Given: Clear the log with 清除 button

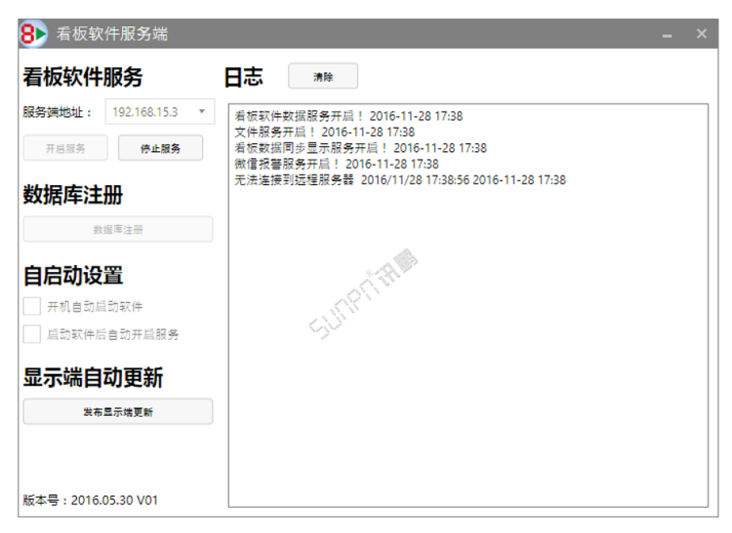Looking at the screenshot, I should [x=323, y=76].
